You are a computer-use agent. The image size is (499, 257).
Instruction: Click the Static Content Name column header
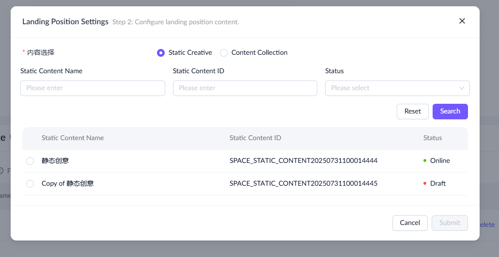tap(73, 138)
